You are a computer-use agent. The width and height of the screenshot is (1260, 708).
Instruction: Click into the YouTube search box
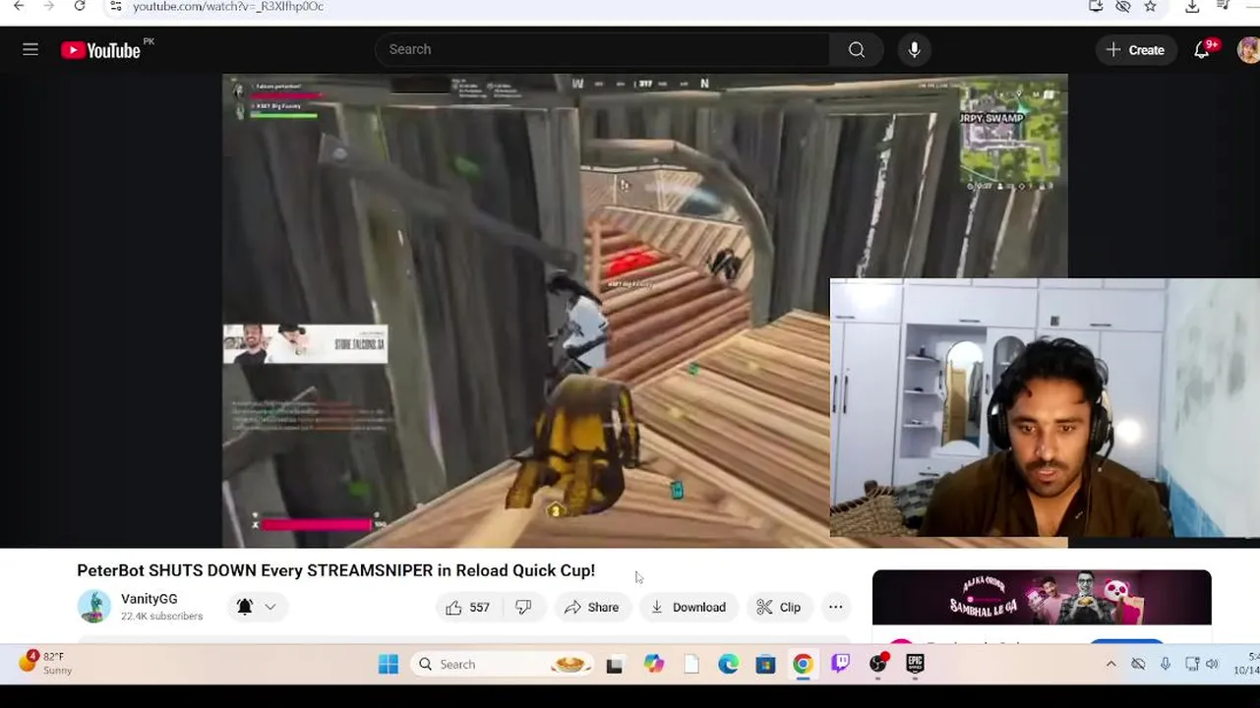(x=602, y=49)
